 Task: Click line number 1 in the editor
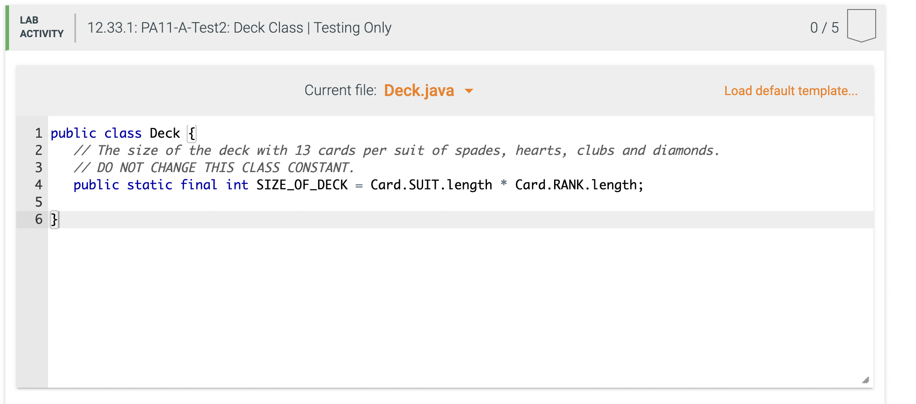pyautogui.click(x=38, y=133)
